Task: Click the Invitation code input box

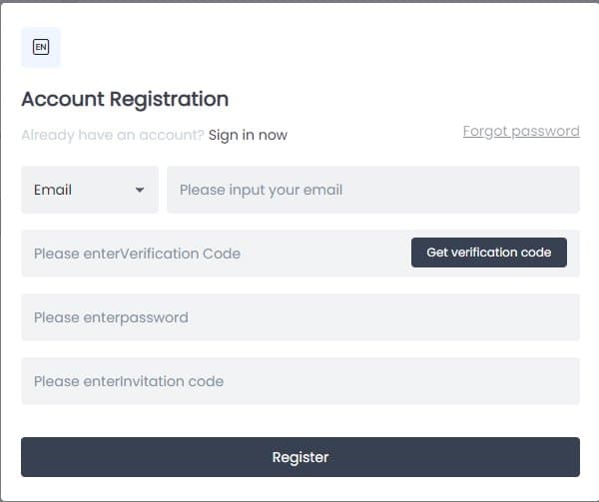Action: (x=299, y=381)
